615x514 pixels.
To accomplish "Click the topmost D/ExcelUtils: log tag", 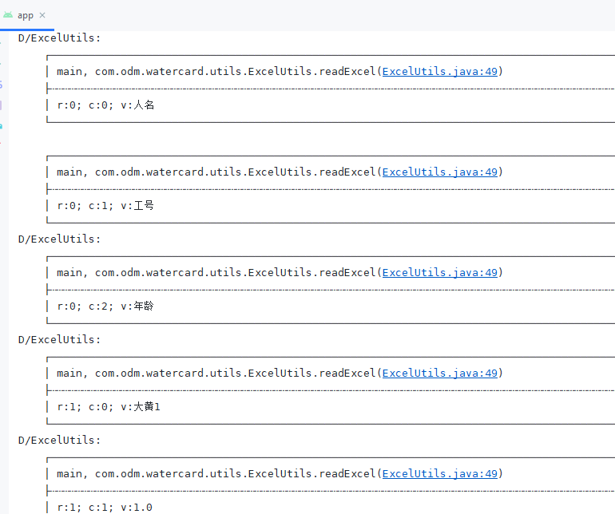I will point(59,38).
